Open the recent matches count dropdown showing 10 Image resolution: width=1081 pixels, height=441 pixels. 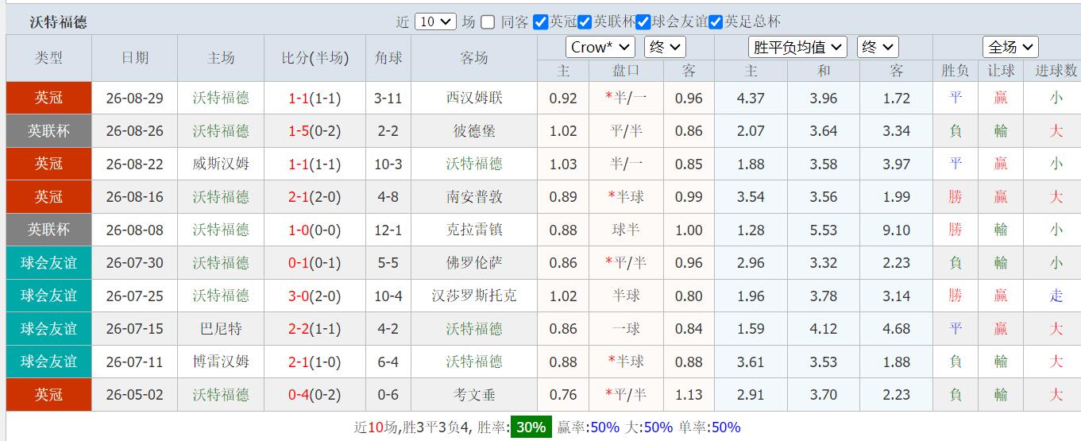435,22
